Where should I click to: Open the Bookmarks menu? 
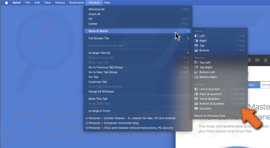pyautogui.click(x=77, y=3)
